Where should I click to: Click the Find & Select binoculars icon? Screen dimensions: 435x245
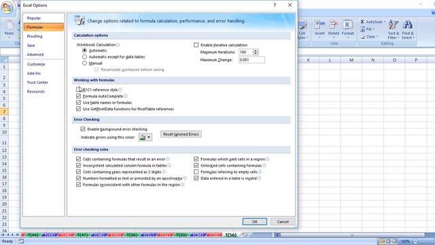pos(407,25)
